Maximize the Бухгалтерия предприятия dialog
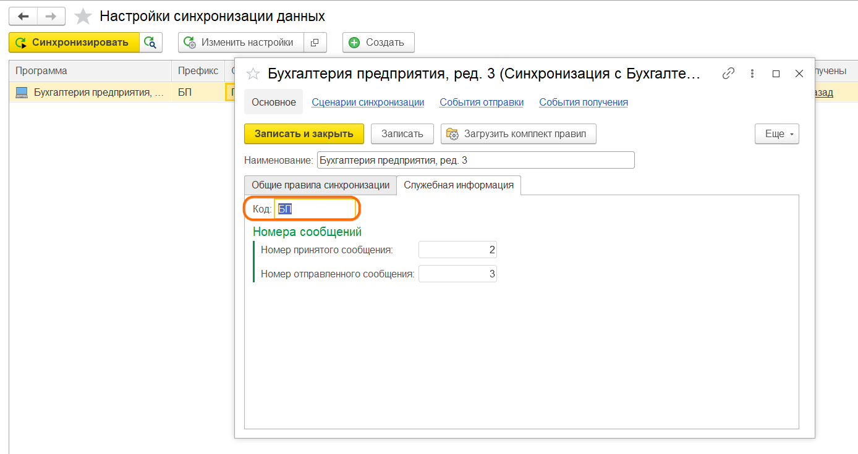This screenshot has height=454, width=858. pos(776,74)
